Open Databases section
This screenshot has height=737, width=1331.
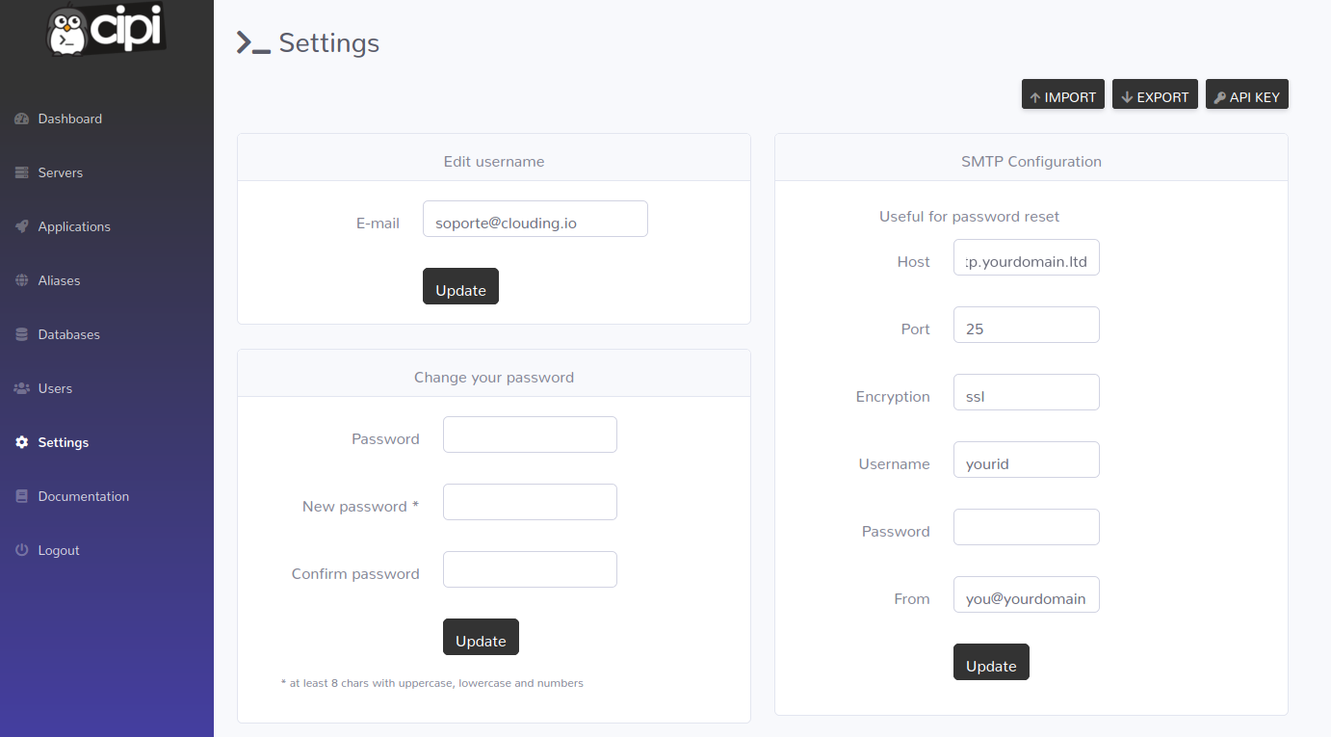(107, 335)
